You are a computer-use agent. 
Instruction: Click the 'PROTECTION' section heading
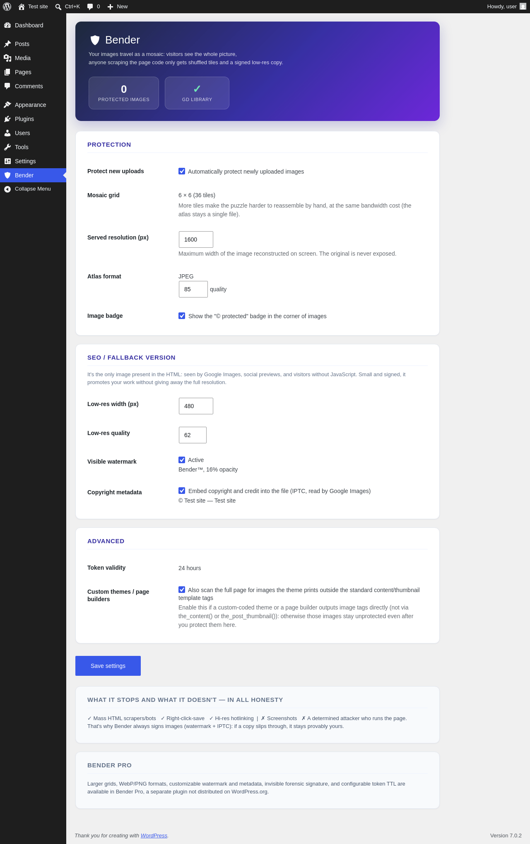click(109, 145)
